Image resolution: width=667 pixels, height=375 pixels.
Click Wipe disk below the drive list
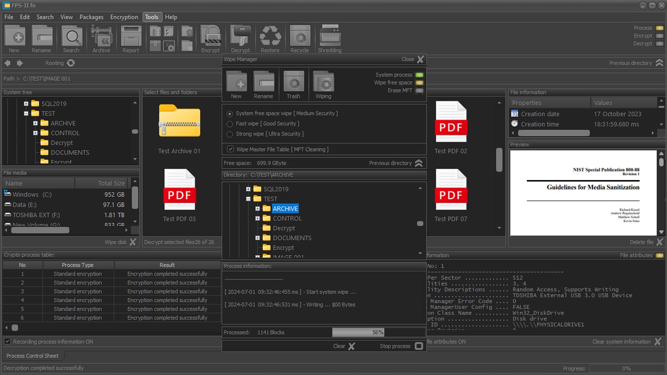116,242
